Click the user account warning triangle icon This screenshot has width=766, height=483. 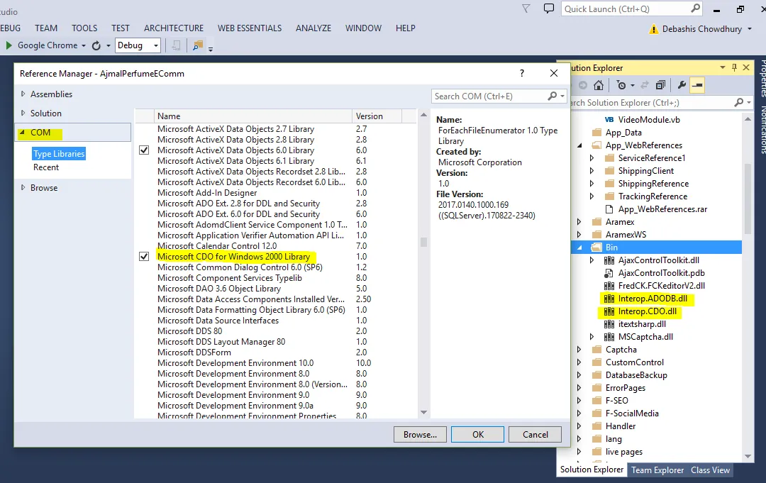coord(654,29)
